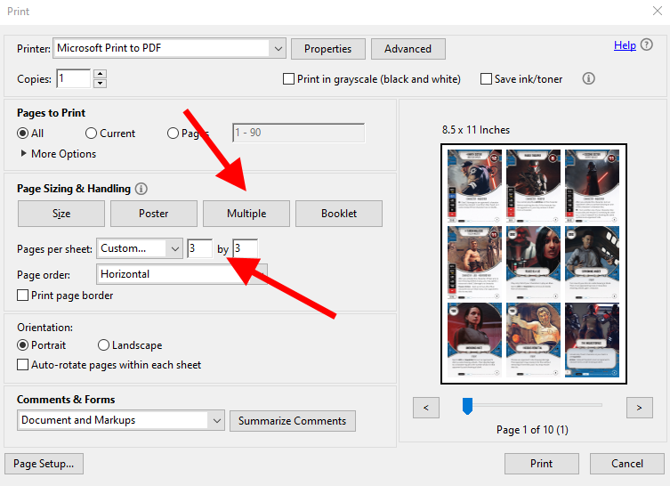Viewport: 670px width, 486px height.
Task: Close the Print dialog
Action: coord(658,11)
